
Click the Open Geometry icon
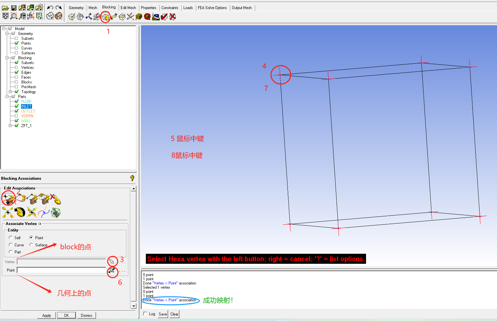22,8
